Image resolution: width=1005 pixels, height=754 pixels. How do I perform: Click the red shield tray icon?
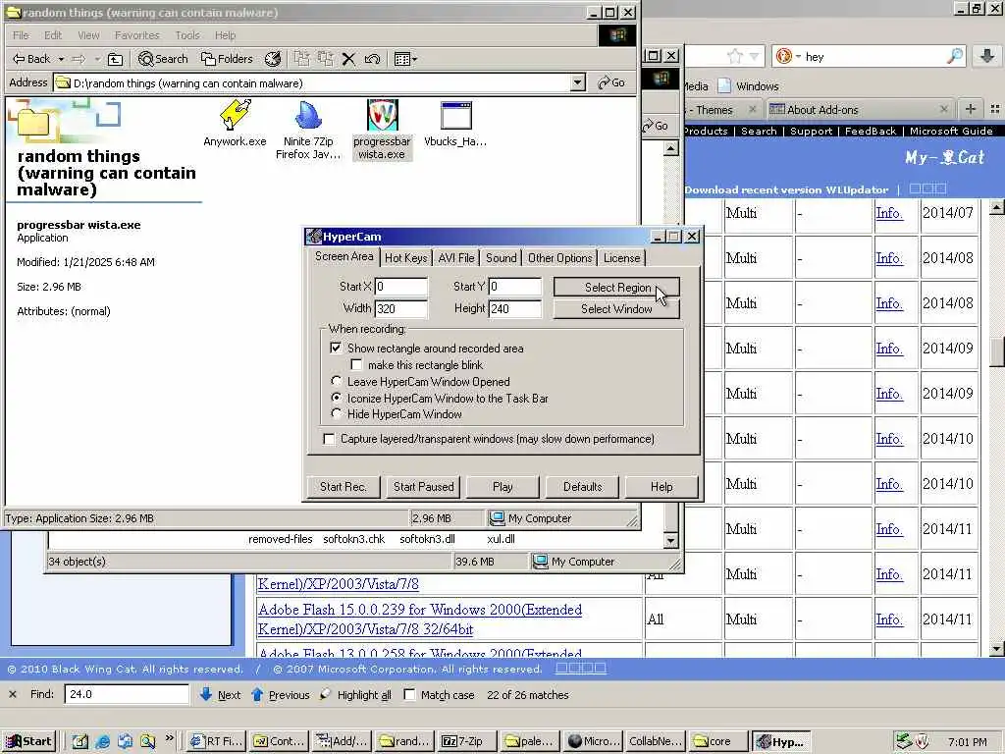(x=923, y=741)
